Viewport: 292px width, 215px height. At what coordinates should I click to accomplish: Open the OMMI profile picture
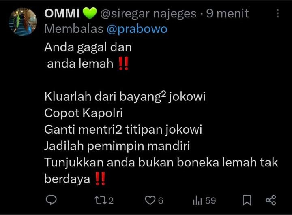click(x=23, y=21)
